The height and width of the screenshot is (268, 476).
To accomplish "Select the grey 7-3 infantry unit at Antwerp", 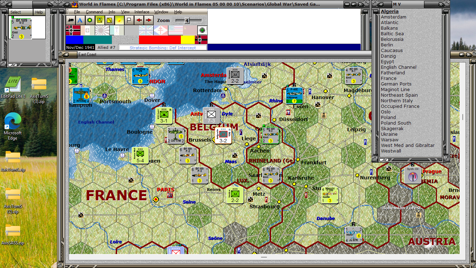I will point(212,115).
